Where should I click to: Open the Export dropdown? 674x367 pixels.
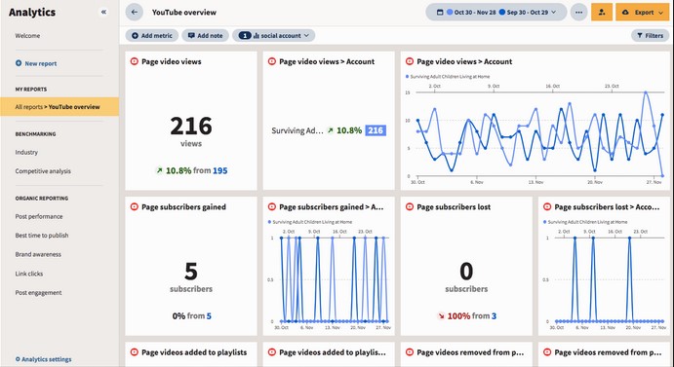coord(643,13)
